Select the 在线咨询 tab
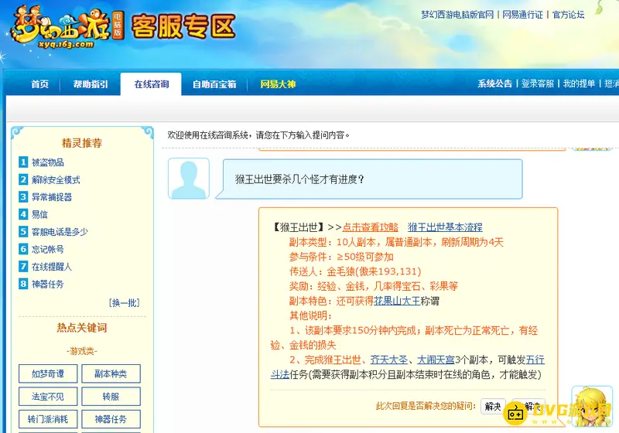619x433 pixels. (x=151, y=84)
